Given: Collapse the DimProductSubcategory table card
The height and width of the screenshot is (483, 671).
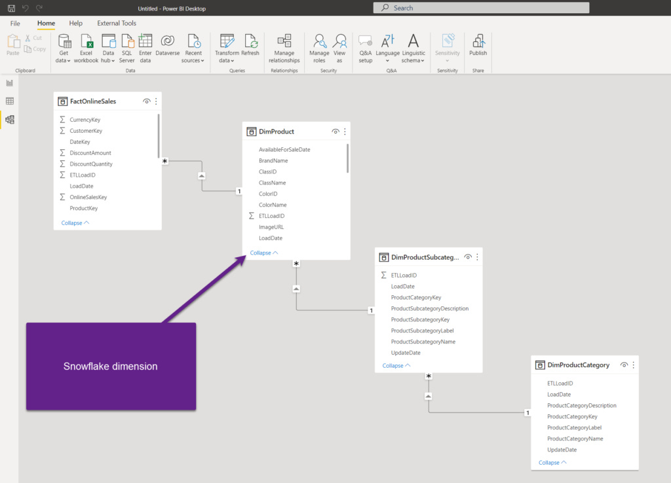Looking at the screenshot, I should pos(396,365).
